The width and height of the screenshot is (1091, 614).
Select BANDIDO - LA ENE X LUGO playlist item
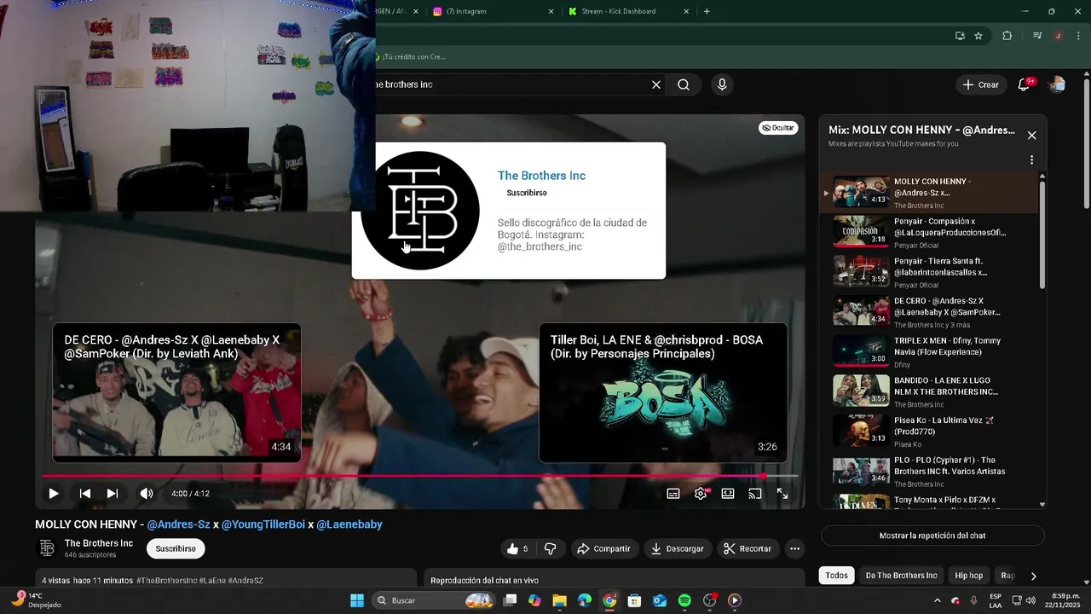(x=929, y=391)
